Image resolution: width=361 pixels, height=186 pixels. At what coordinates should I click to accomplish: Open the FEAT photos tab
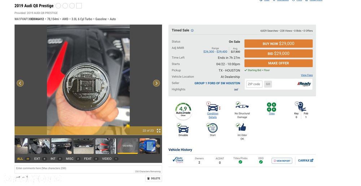click(x=91, y=159)
